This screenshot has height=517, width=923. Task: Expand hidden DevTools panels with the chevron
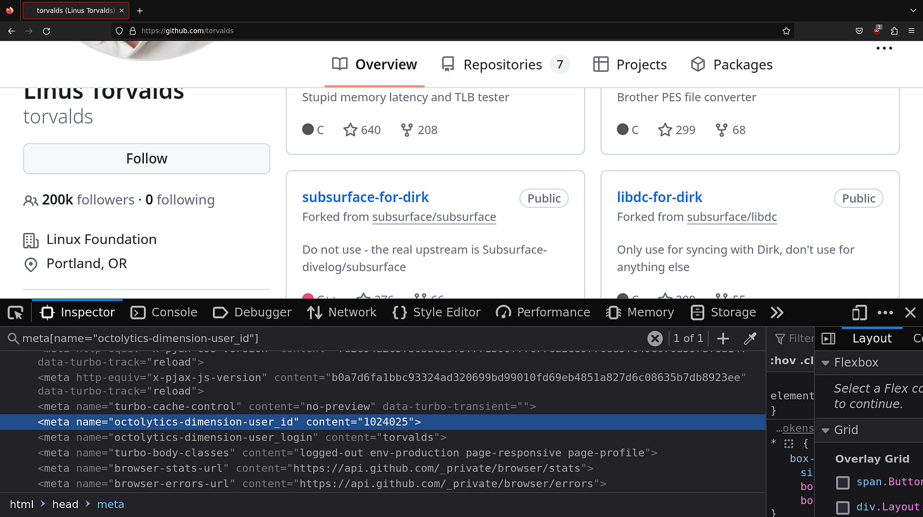(x=777, y=312)
